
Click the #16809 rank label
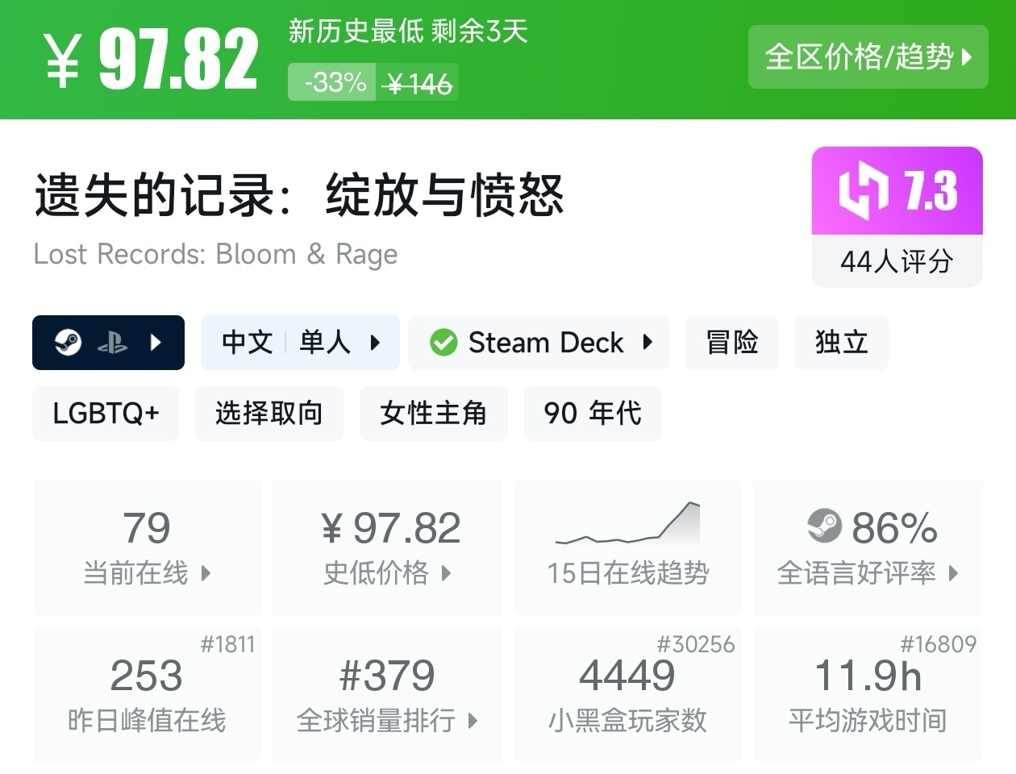coord(938,644)
